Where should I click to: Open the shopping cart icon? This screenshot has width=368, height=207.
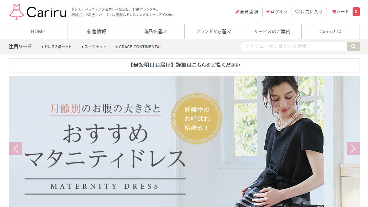tap(334, 12)
